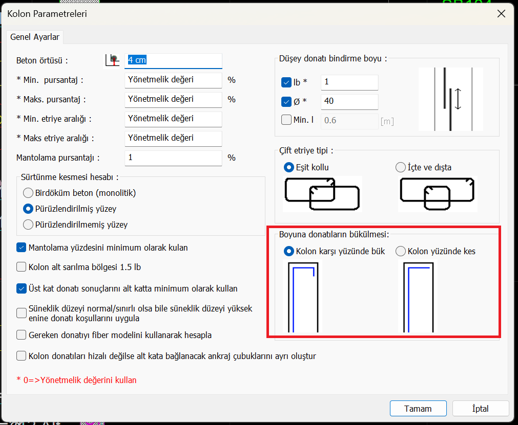Select Pürüzlendirilmemiş yüzey radio button

click(28, 225)
